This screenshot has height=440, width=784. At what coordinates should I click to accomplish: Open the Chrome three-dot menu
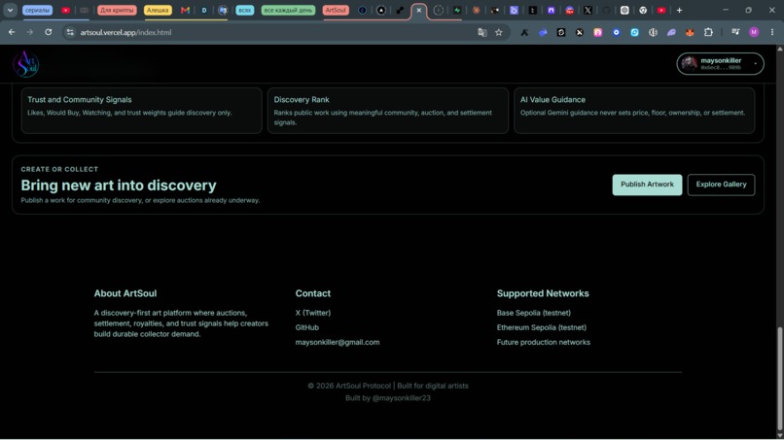(x=772, y=32)
